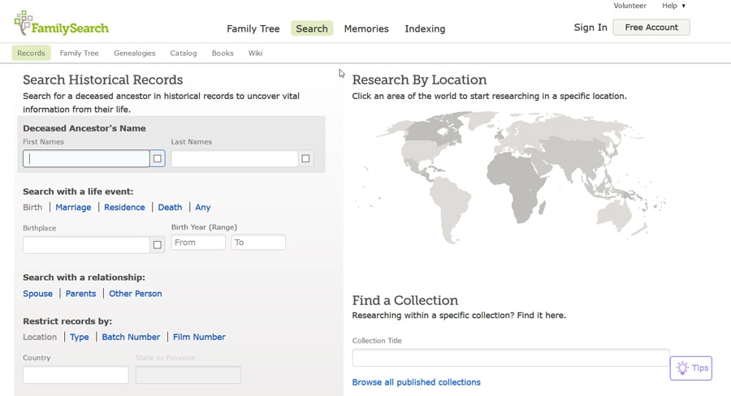Open Browse all published collections link
Viewport: 731px width, 396px height.
point(416,382)
